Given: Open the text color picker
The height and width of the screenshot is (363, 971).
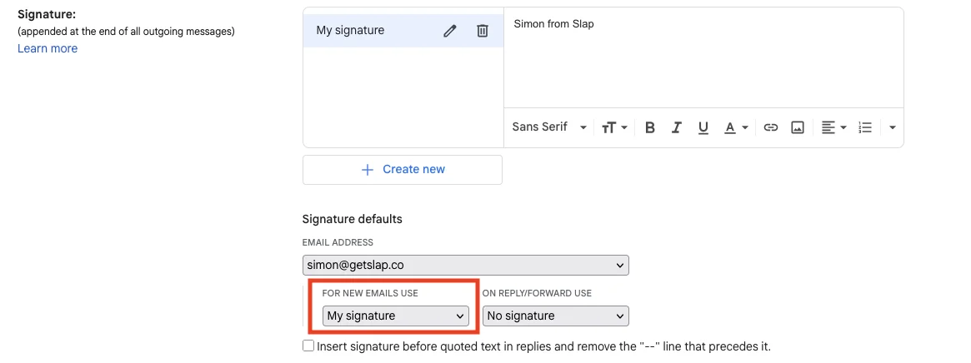Looking at the screenshot, I should pyautogui.click(x=735, y=127).
